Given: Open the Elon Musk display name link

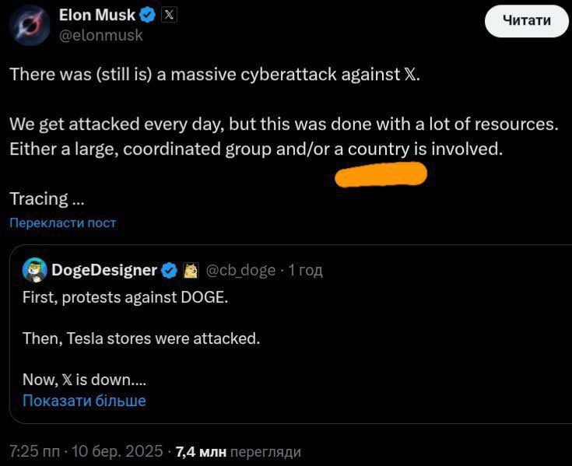Looking at the screenshot, I should click(97, 15).
